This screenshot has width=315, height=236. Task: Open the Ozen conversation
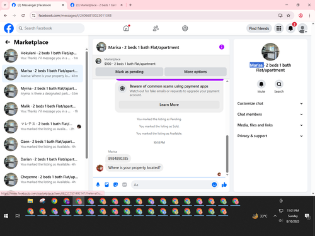pyautogui.click(x=42, y=144)
